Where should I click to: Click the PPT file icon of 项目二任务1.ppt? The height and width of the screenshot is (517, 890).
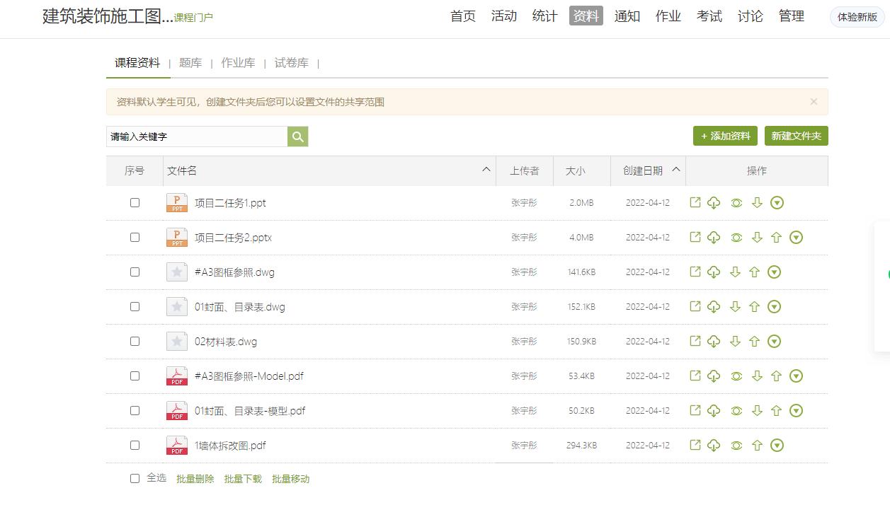[177, 203]
